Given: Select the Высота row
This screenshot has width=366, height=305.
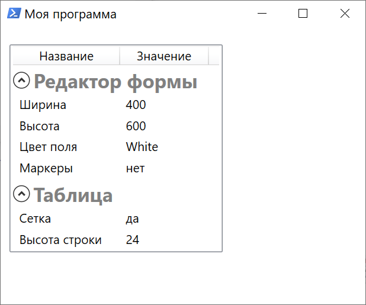Looking at the screenshot, I should tap(116, 126).
